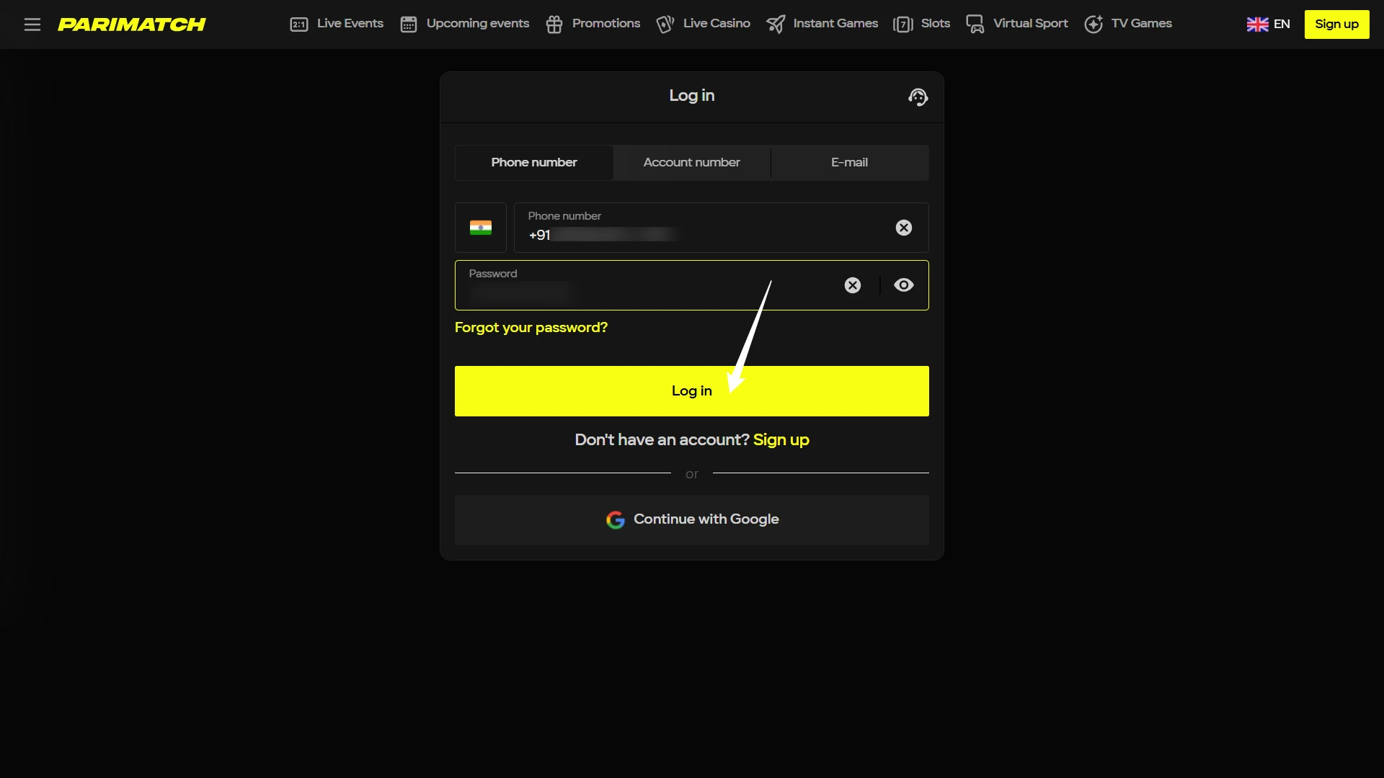
Task: Open the country flag selector for phone code
Action: pos(480,228)
